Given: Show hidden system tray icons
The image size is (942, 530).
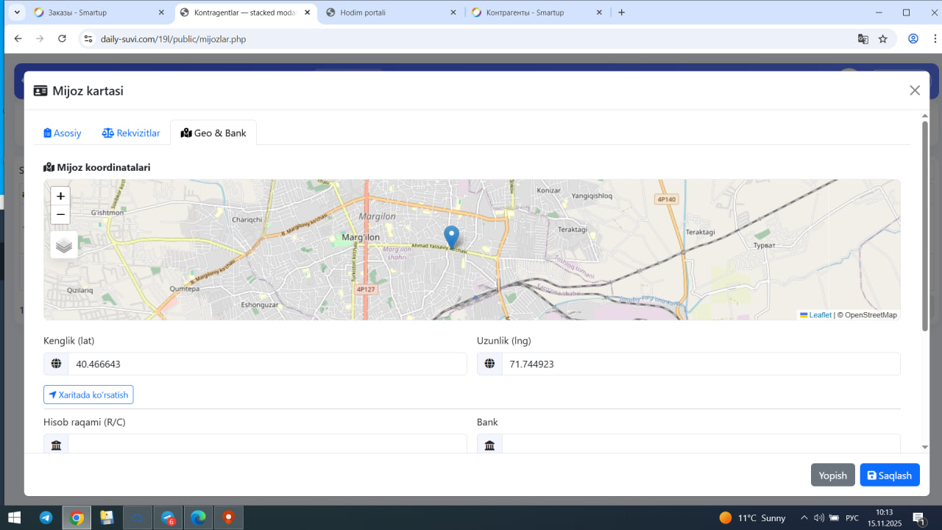Looking at the screenshot, I should [x=804, y=518].
